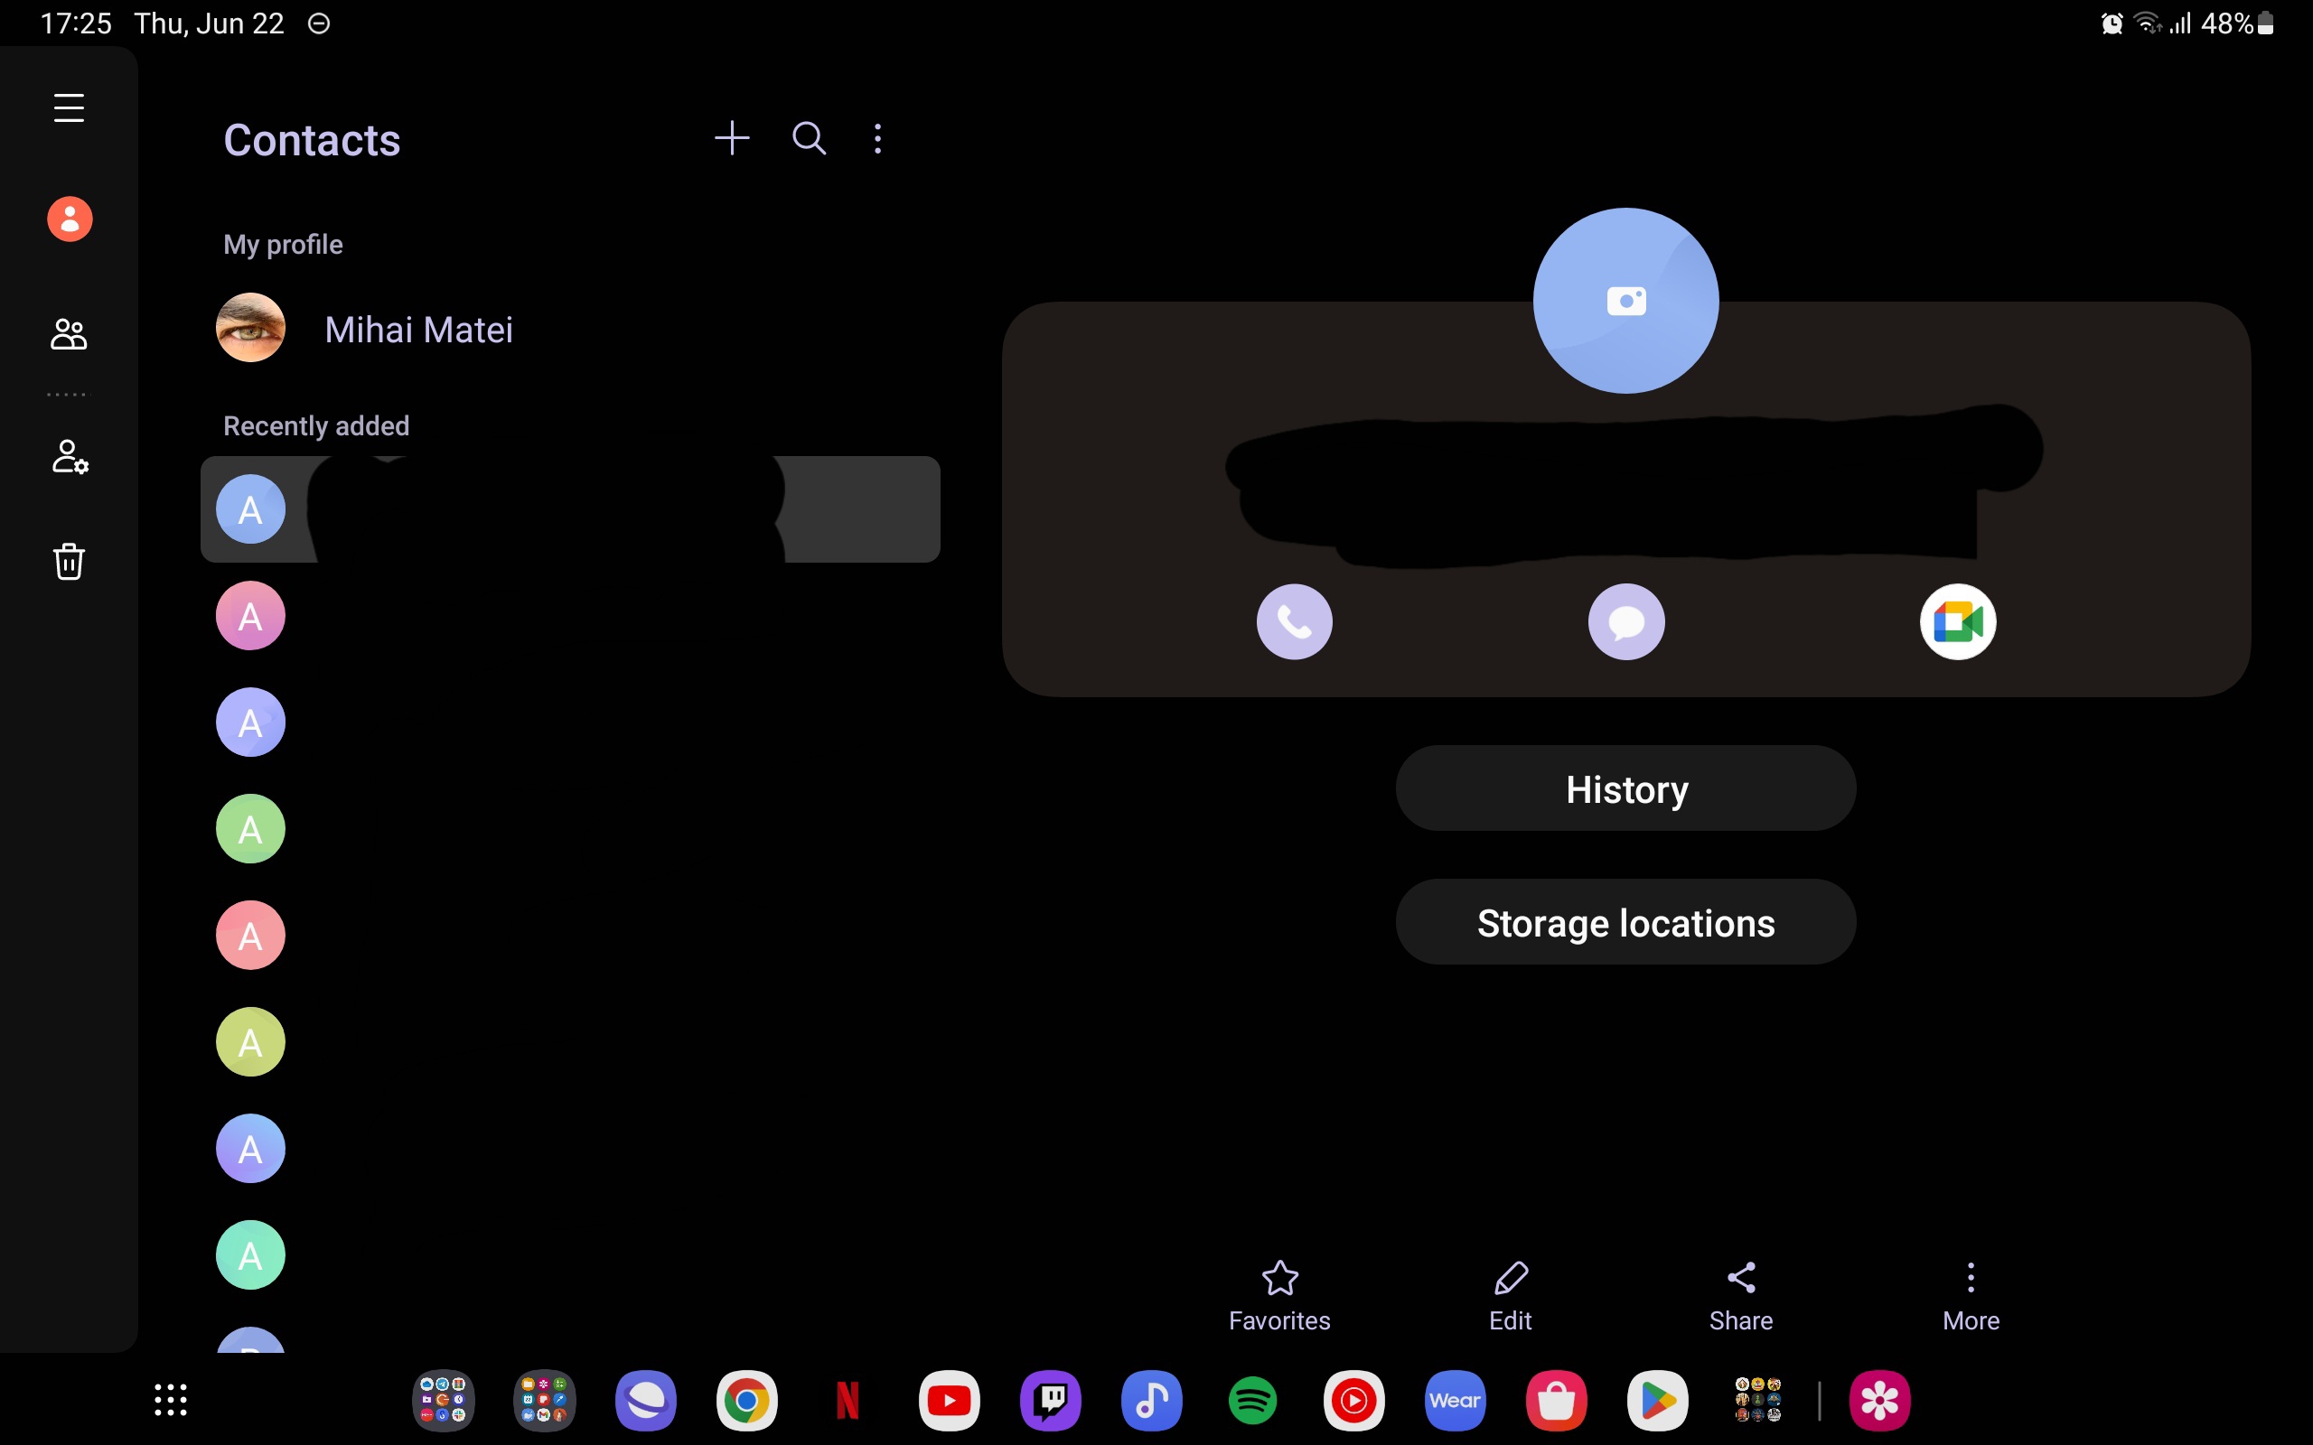The width and height of the screenshot is (2313, 1445).
Task: Call contact with phone icon
Action: click(1294, 622)
